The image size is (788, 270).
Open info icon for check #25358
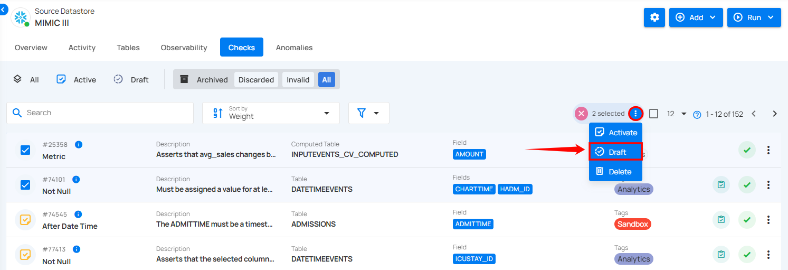coord(79,144)
